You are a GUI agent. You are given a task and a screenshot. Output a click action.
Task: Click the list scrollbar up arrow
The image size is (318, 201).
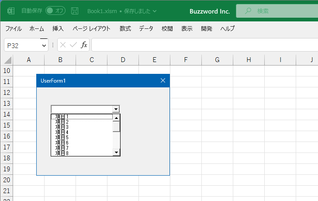coord(116,118)
